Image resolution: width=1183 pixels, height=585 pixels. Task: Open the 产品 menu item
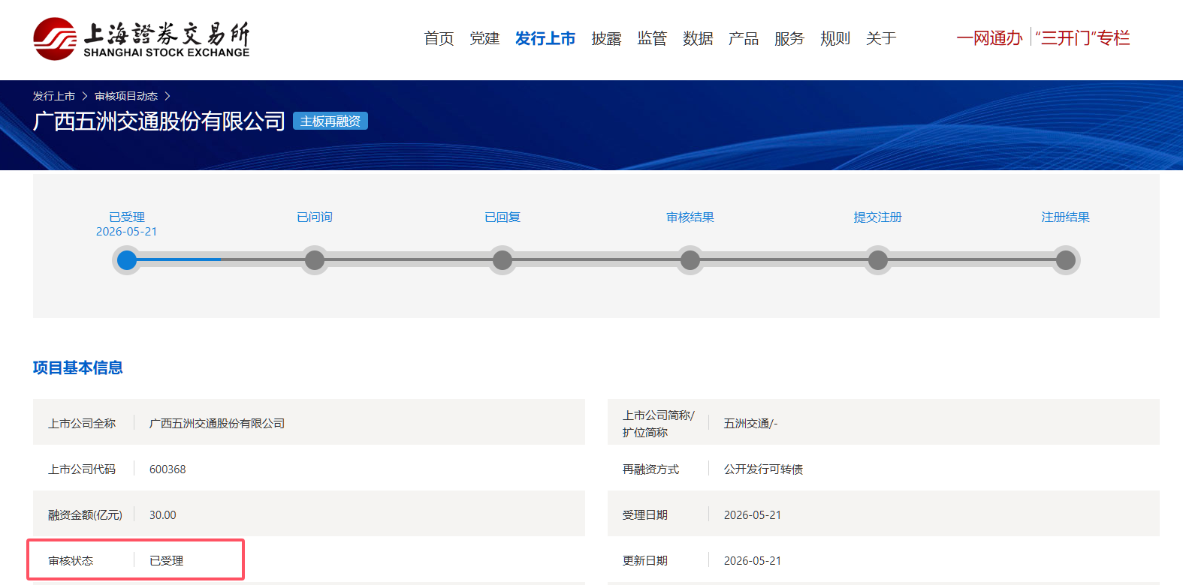click(744, 38)
